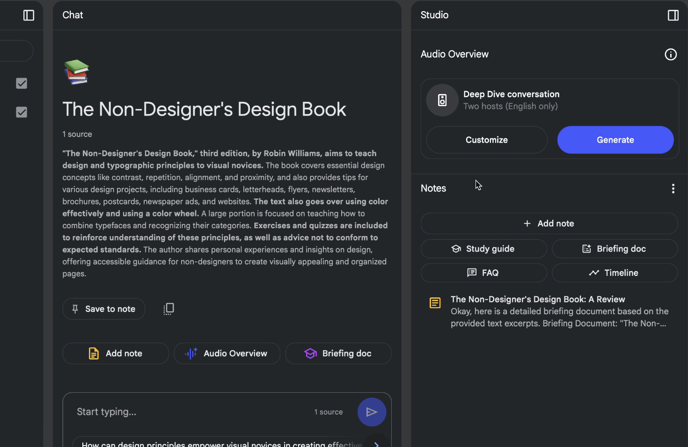Click the Chat panel header
Screen dimensions: 688x447
(73, 15)
